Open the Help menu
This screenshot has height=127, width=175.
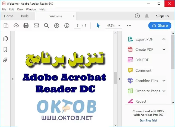coord(42,9)
